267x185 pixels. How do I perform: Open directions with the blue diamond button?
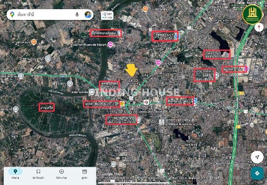pyautogui.click(x=257, y=173)
